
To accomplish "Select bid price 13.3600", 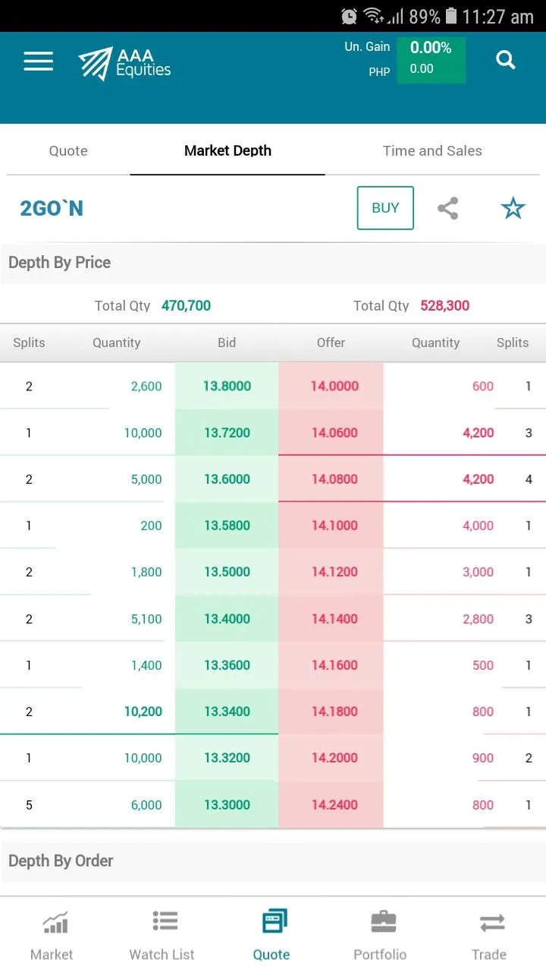I will point(227,665).
